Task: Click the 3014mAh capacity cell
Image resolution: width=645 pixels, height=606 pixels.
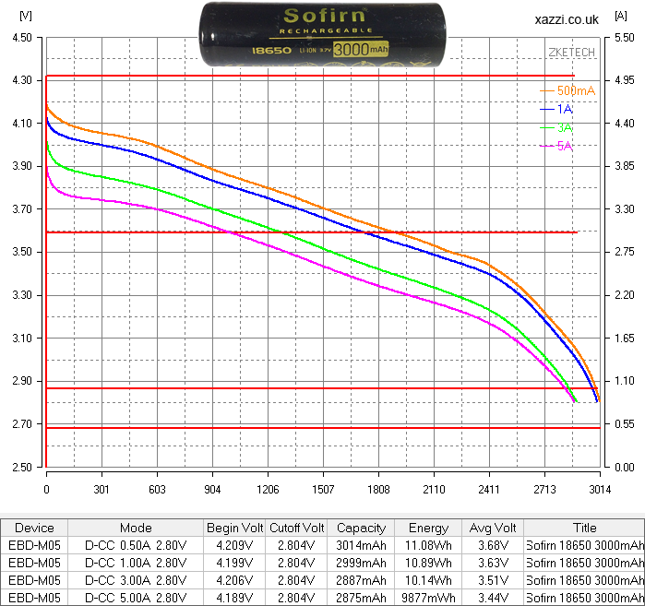Action: point(361,545)
